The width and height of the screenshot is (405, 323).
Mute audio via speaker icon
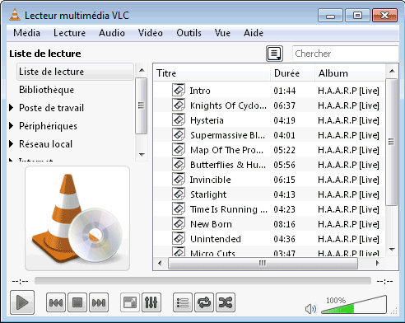[x=310, y=309]
